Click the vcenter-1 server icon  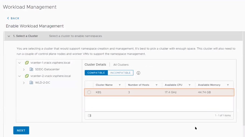point(27,63)
